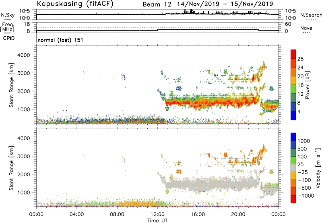Click the '12:00' time axis label
322x223 pixels.
(x=157, y=215)
